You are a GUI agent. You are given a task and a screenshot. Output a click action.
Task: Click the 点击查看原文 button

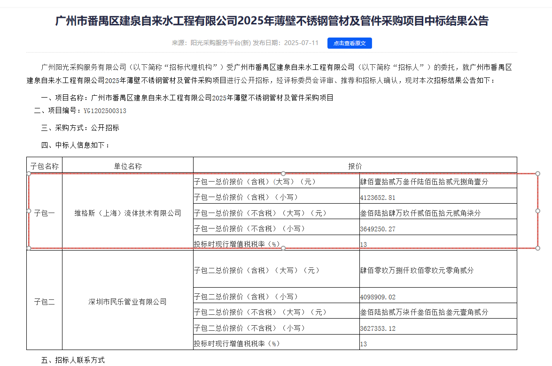[x=349, y=43]
